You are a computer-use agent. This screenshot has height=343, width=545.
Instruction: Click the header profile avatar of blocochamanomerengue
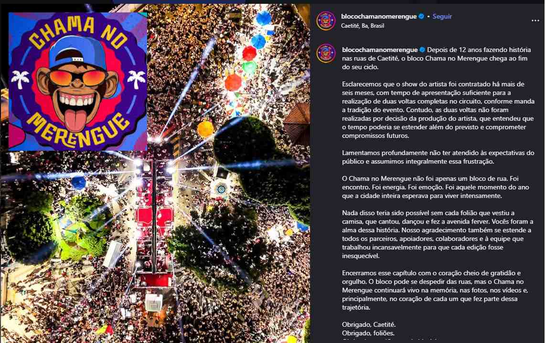tap(326, 21)
